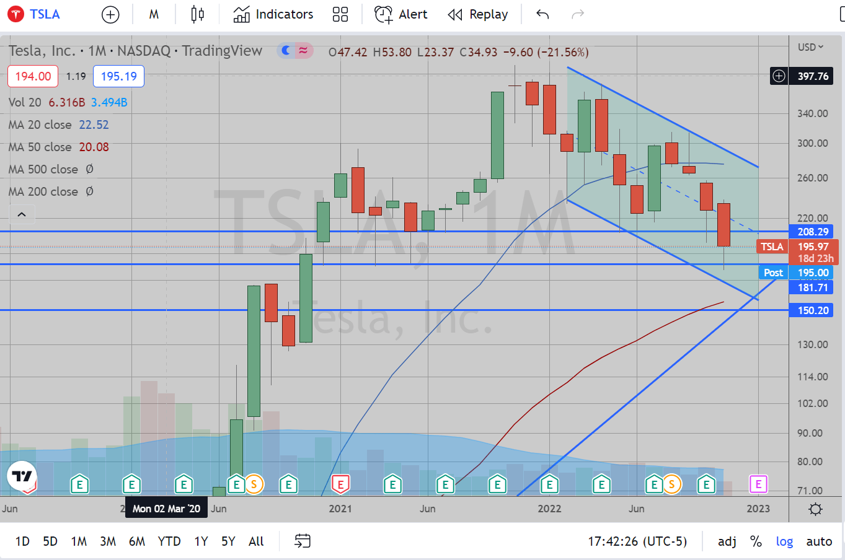Open the chart settings gear icon

point(816,509)
